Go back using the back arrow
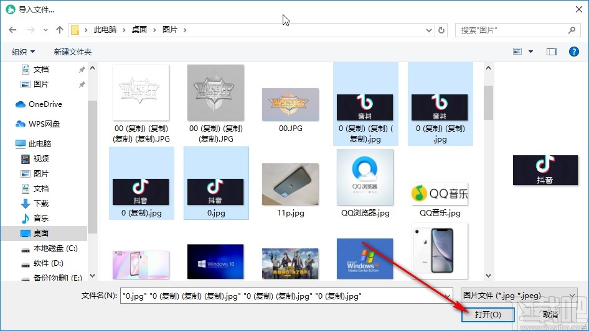589x331 pixels. (x=12, y=30)
